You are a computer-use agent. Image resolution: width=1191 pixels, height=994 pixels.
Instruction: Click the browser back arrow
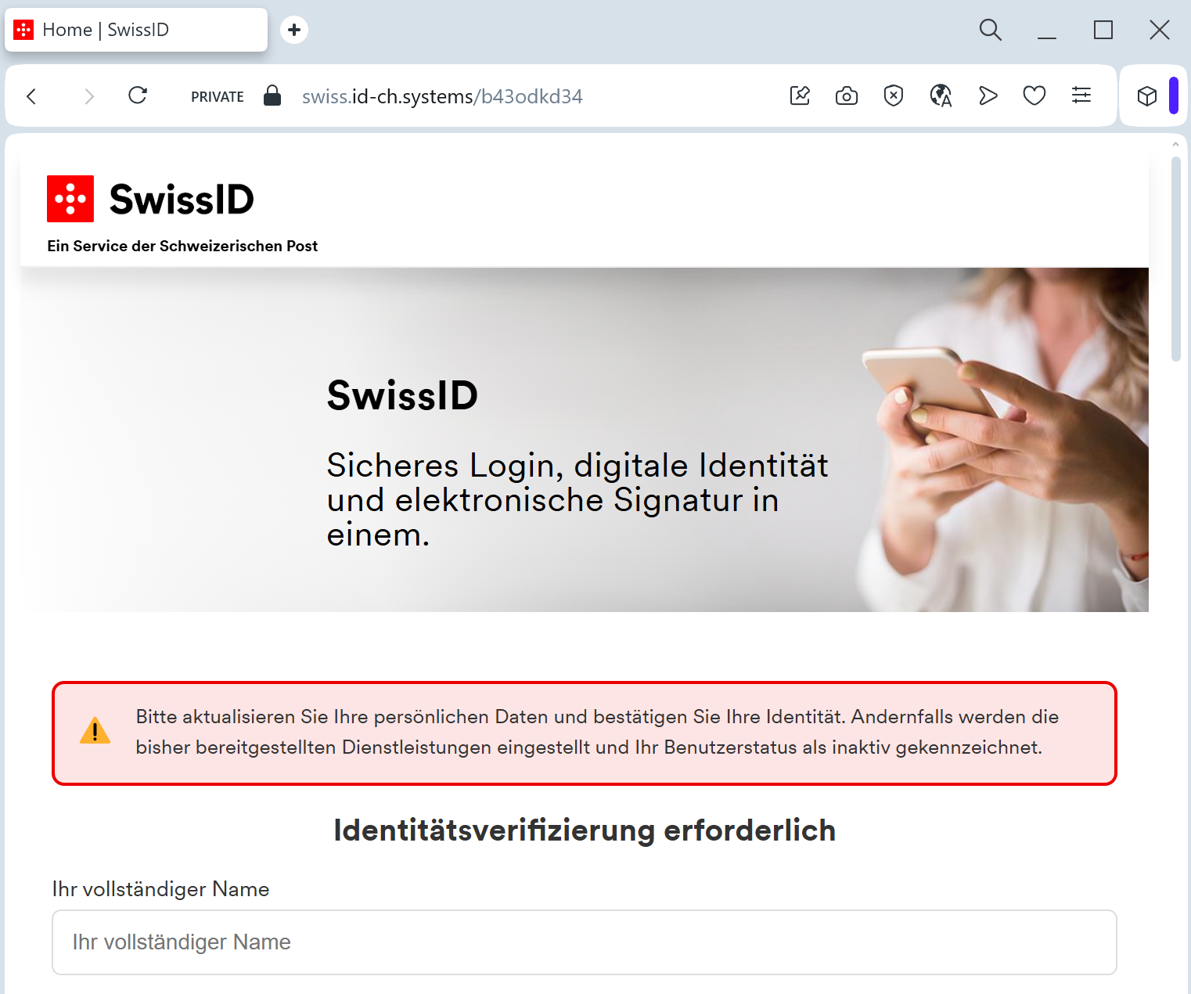pos(31,96)
